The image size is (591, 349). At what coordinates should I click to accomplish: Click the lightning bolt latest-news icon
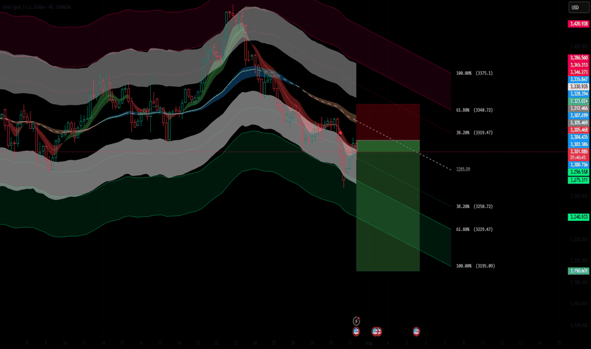(356, 320)
